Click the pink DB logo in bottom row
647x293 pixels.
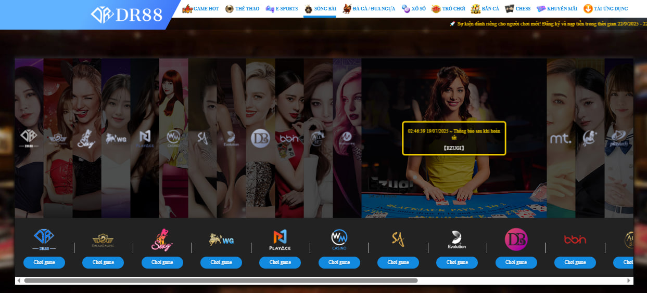click(x=516, y=239)
